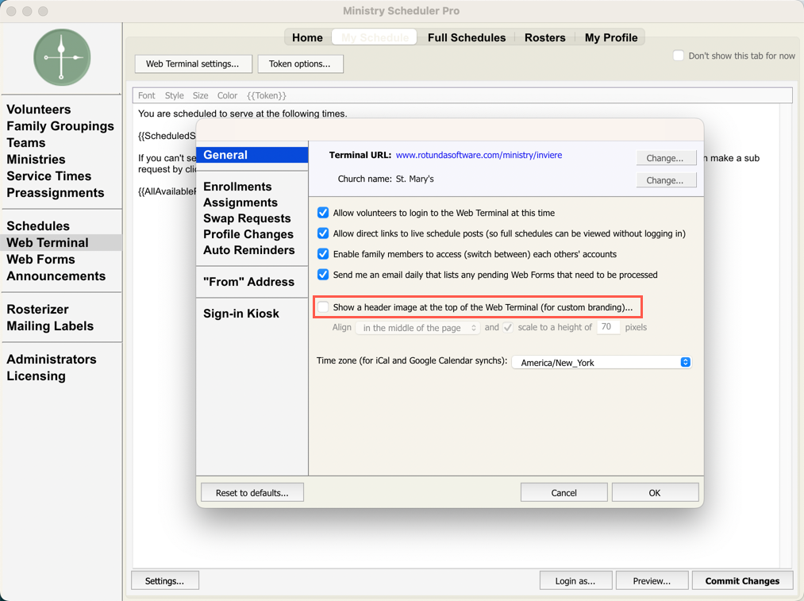804x601 pixels.
Task: Open Service Times in the sidebar
Action: (48, 176)
